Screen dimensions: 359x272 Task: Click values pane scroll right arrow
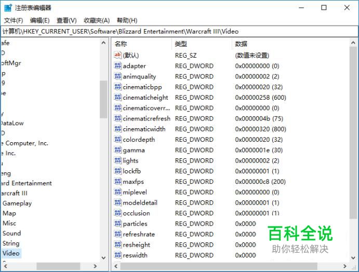point(345,266)
